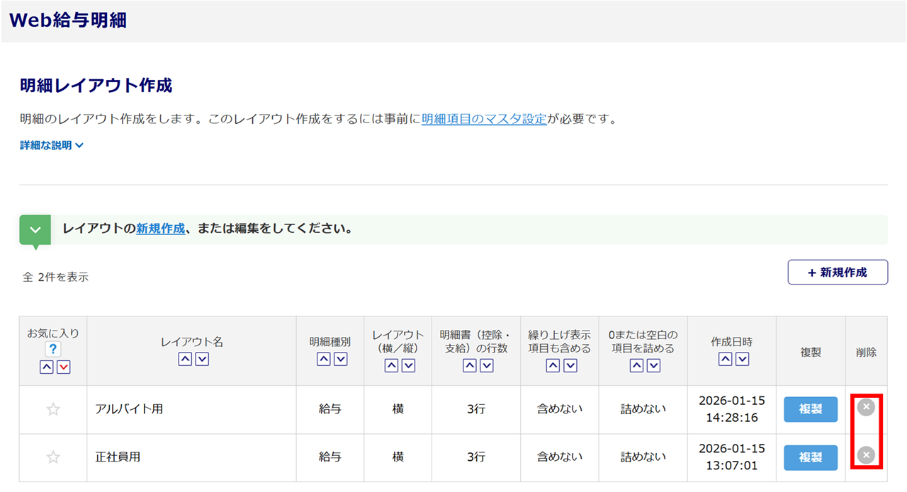The width and height of the screenshot is (907, 492).
Task: Delete the 正社員用 layout row
Action: point(866,454)
